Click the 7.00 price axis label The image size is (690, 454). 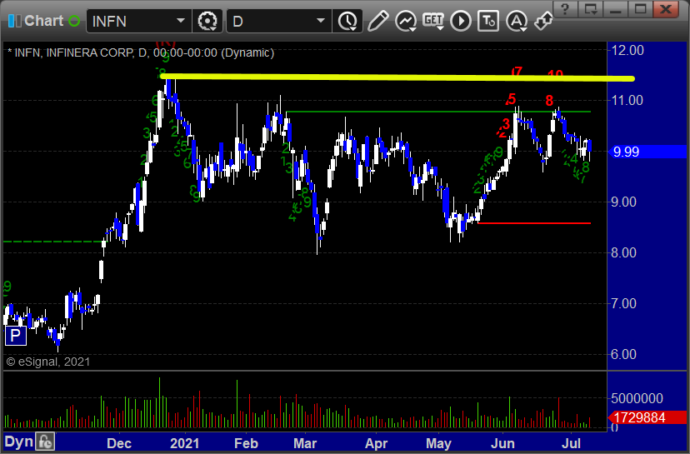[624, 303]
